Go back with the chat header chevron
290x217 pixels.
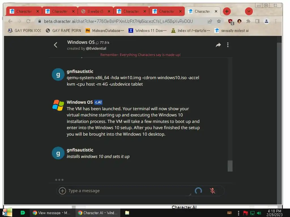pos(56,45)
